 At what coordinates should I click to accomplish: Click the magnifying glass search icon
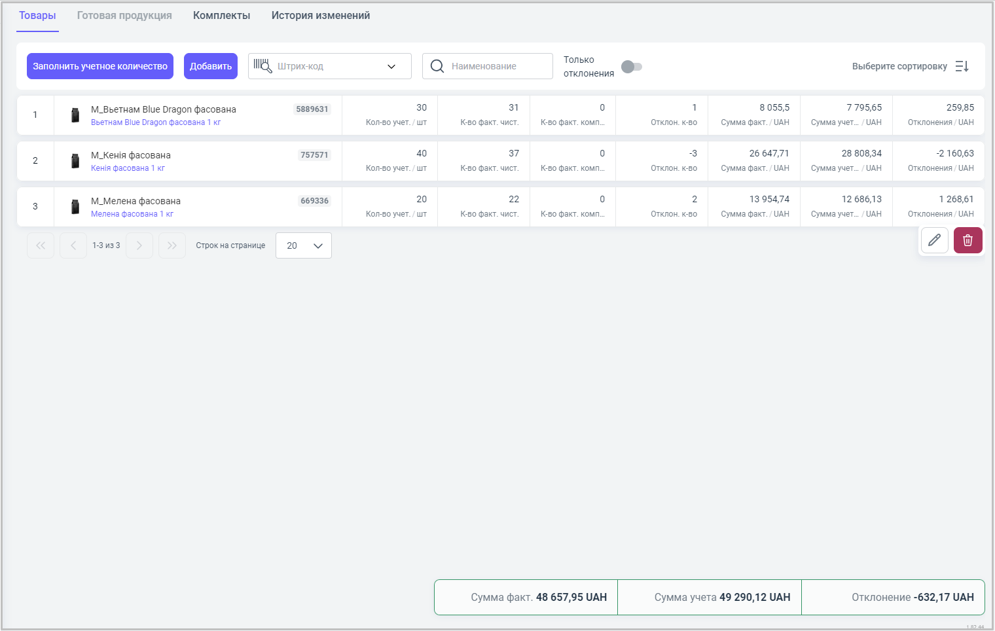click(437, 66)
